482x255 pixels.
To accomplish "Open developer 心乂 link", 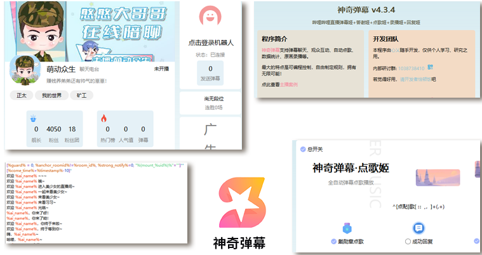I will 395,50.
